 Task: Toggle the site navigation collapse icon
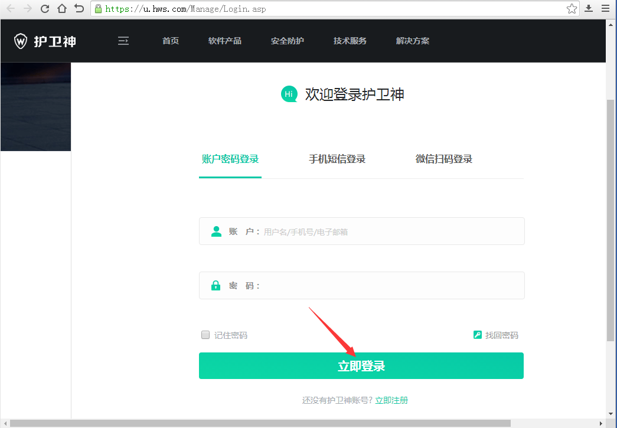tap(123, 41)
